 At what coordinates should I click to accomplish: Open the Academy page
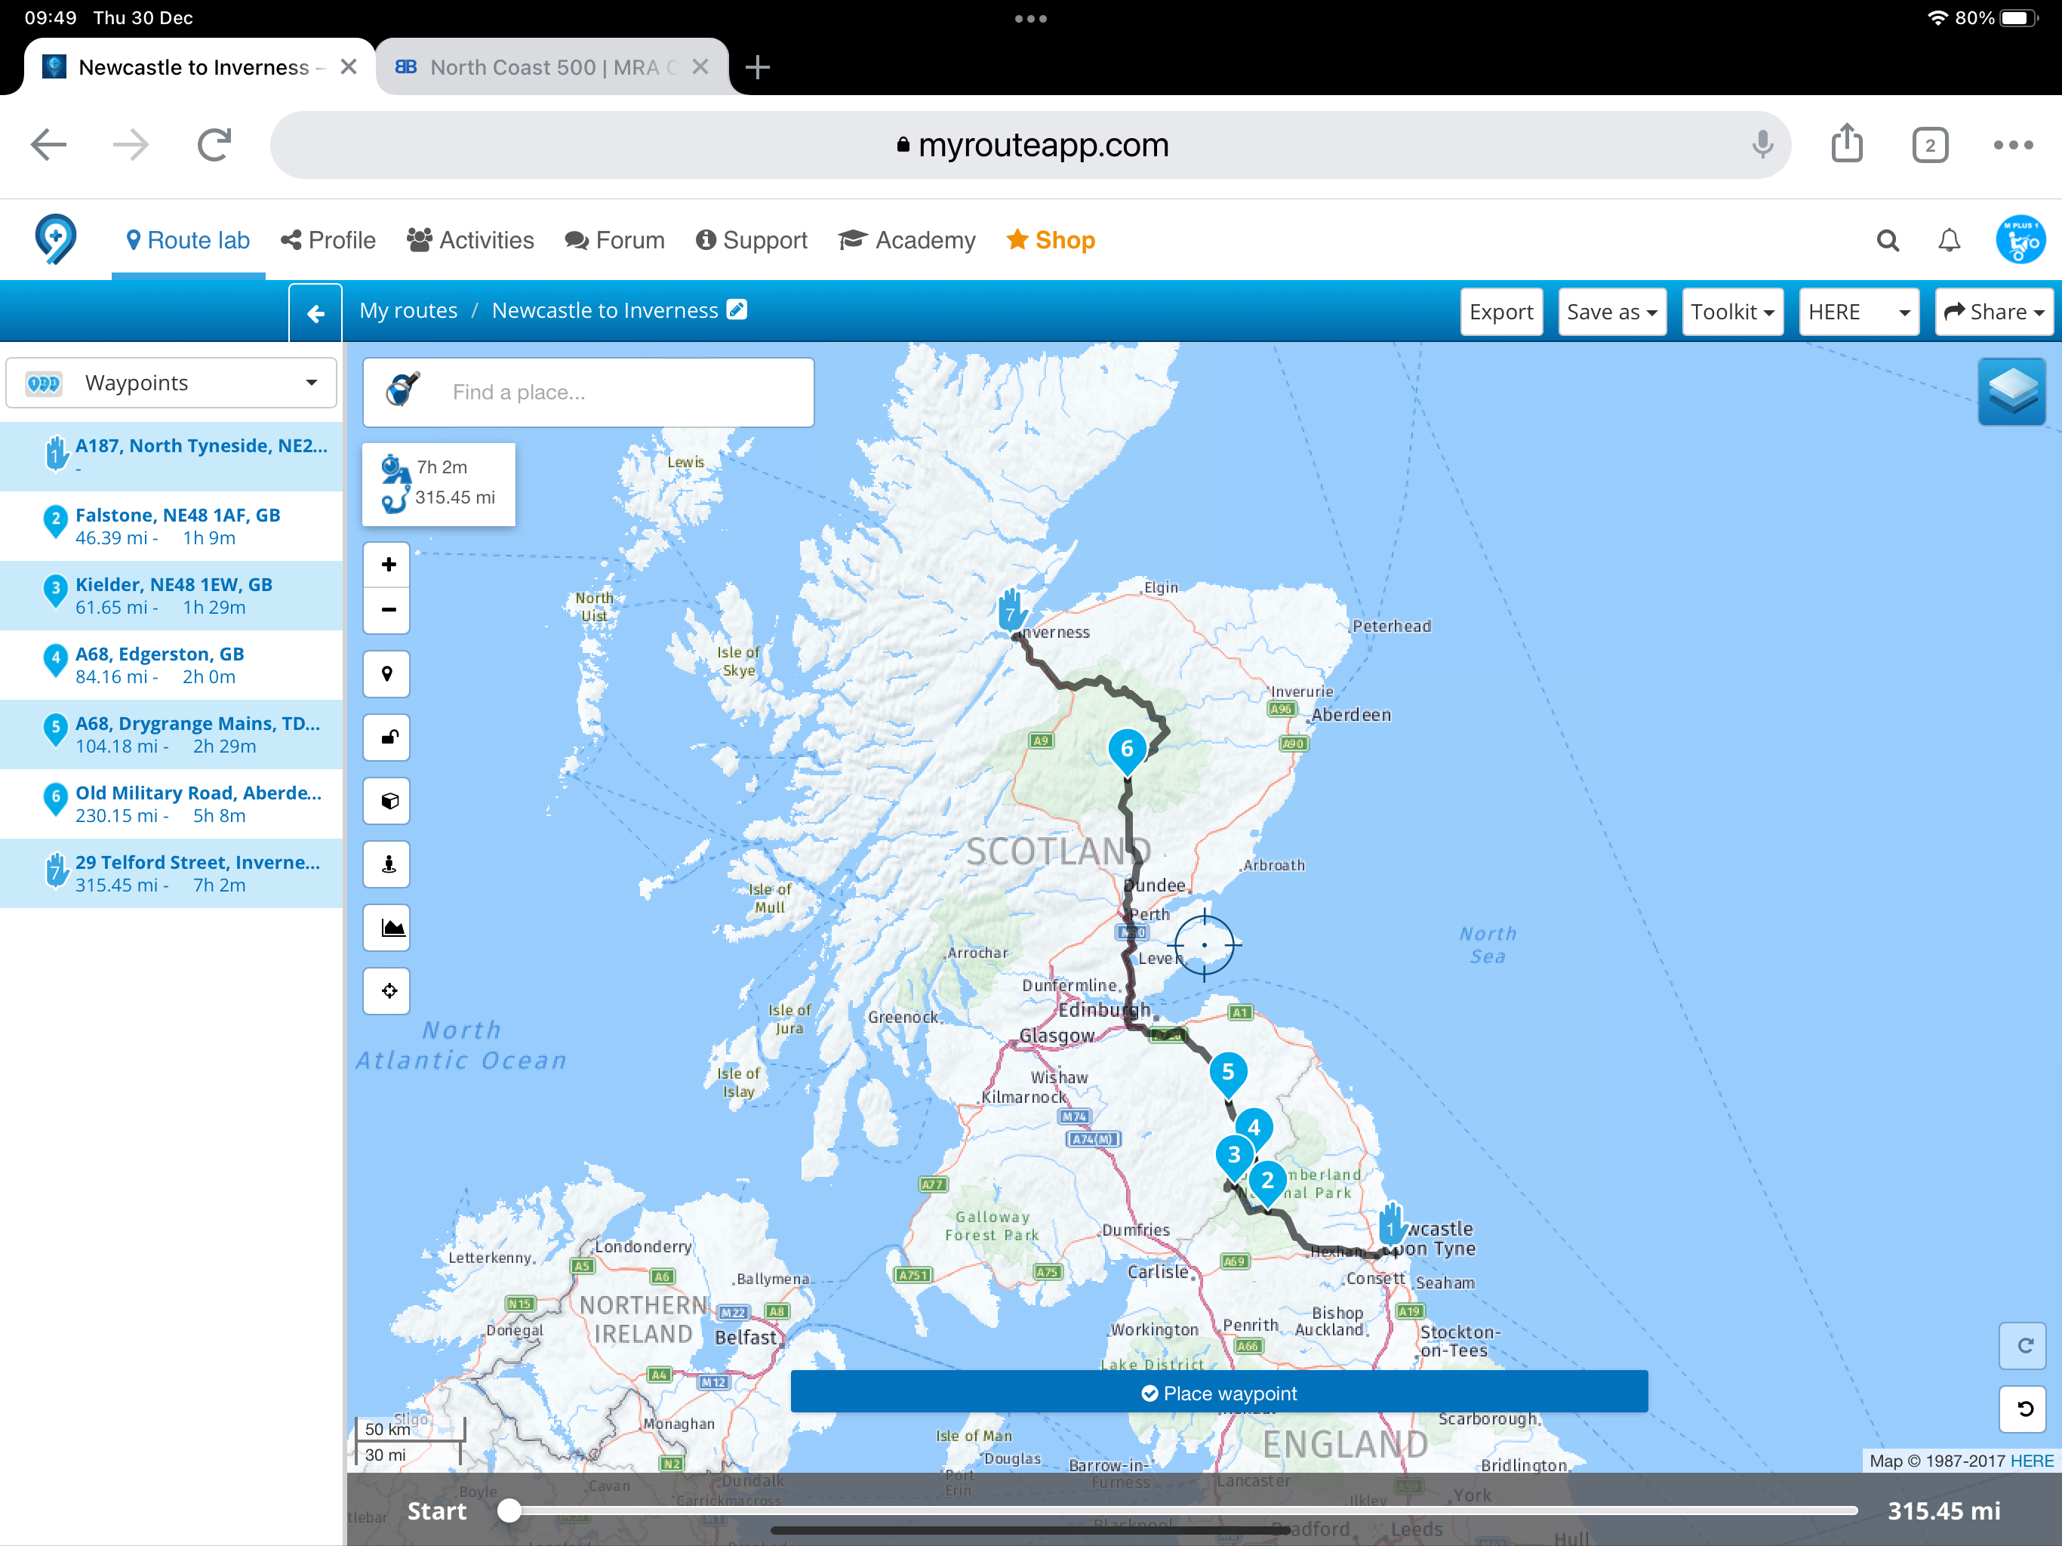tap(906, 241)
